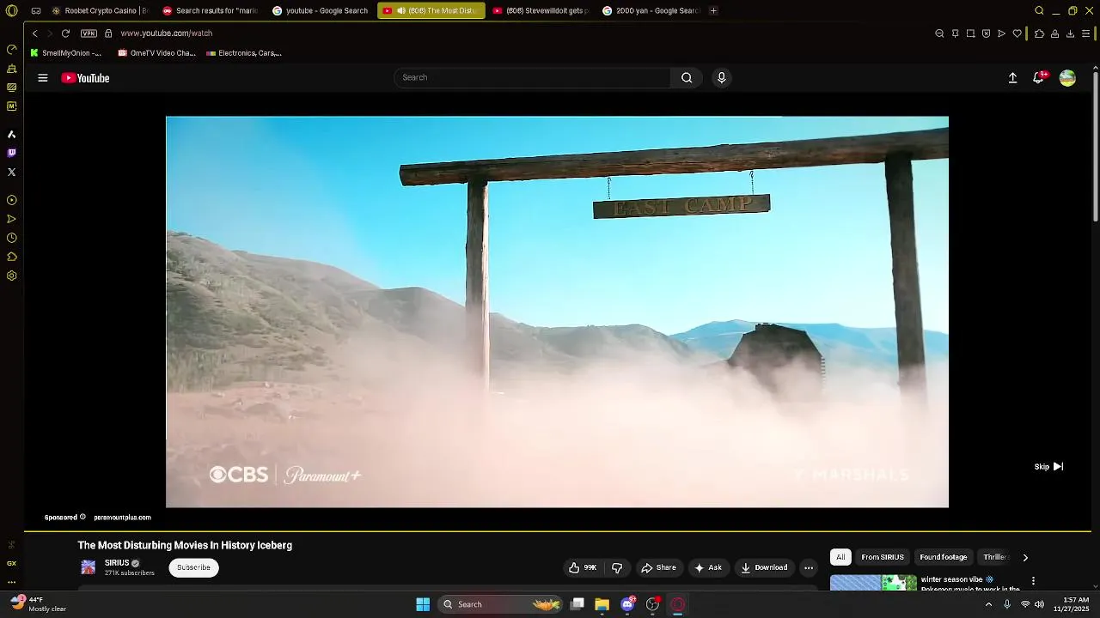1100x618 pixels.
Task: Open the Aria AI sidebar icon
Action: (x=11, y=134)
